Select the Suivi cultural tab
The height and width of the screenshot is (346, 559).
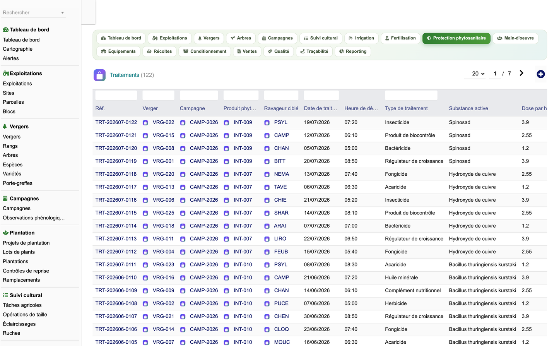tap(321, 38)
